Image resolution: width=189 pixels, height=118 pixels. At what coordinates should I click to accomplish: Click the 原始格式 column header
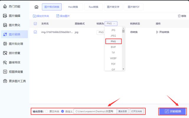(80, 24)
